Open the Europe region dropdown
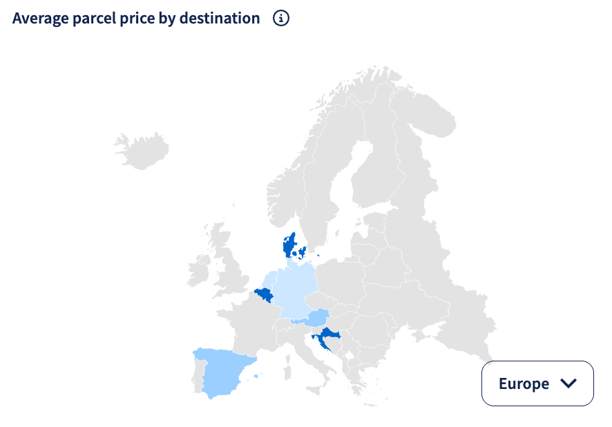 click(x=537, y=383)
